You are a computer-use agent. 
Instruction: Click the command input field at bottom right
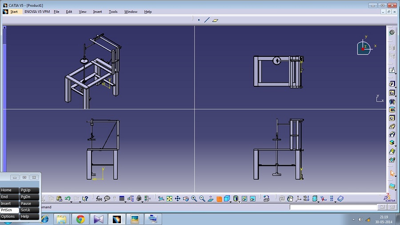pyautogui.click(x=332, y=207)
